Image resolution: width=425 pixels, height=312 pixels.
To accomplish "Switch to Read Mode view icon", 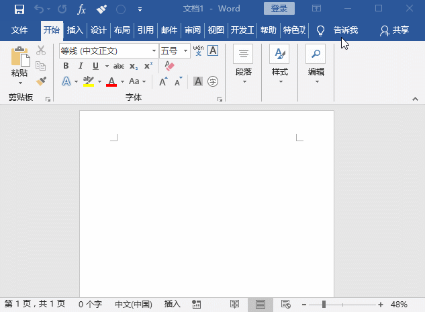I will [x=235, y=305].
